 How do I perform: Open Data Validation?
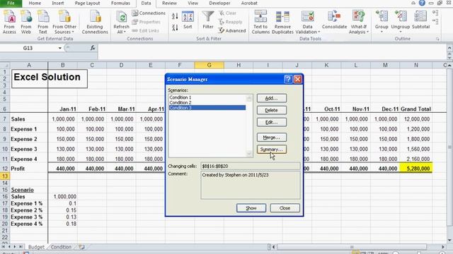click(307, 22)
